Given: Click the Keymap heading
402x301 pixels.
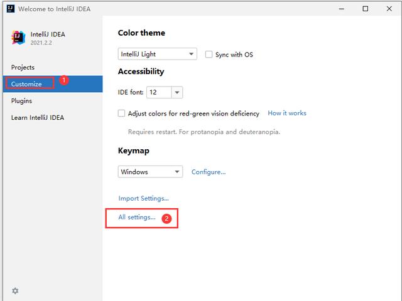Looking at the screenshot, I should [134, 150].
